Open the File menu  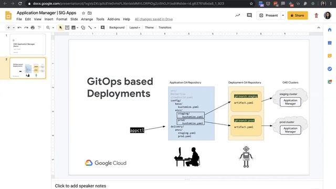click(x=19, y=19)
